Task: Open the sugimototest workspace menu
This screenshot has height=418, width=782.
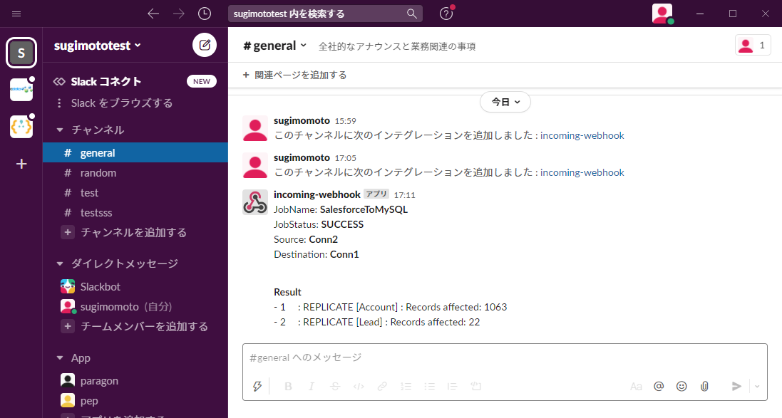Action: 91,44
